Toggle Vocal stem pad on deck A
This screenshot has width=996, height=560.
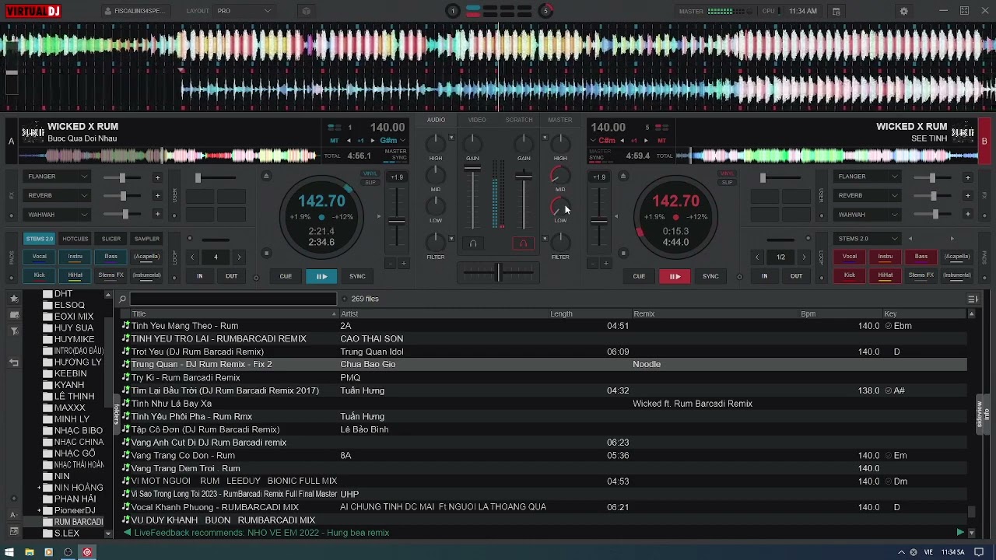39,257
